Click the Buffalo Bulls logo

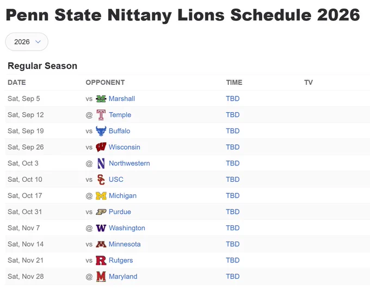pyautogui.click(x=101, y=131)
